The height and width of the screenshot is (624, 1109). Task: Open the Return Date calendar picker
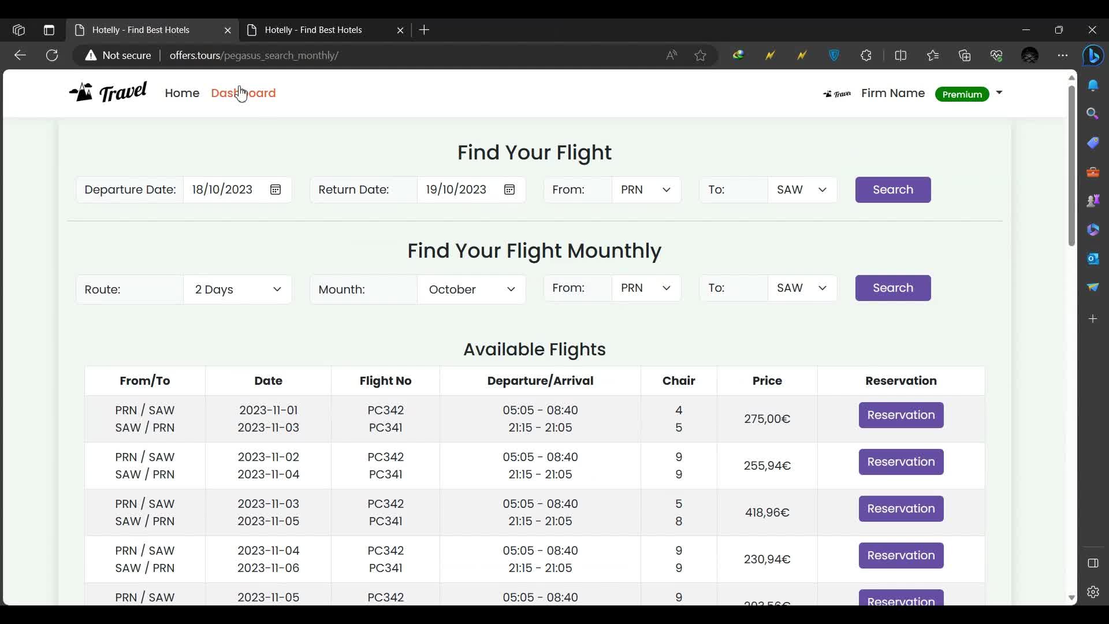coord(509,190)
